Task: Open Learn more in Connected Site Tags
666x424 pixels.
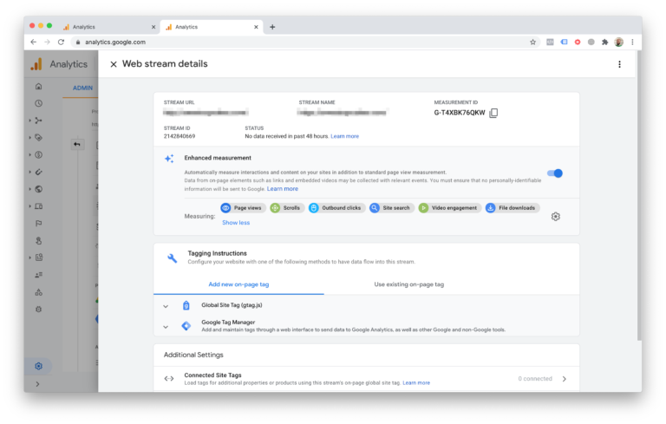Action: coord(416,382)
